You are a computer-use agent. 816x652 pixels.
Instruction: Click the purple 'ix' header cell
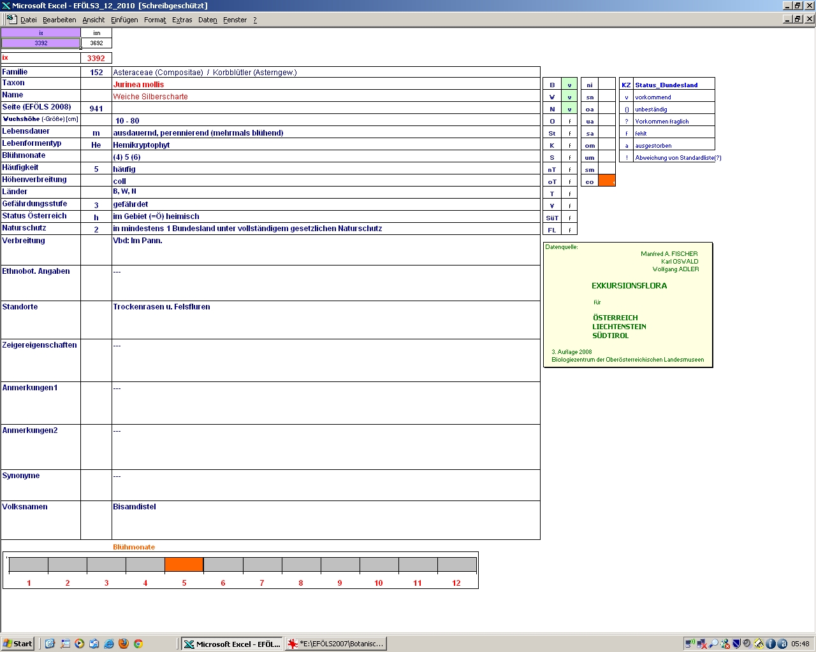click(41, 32)
